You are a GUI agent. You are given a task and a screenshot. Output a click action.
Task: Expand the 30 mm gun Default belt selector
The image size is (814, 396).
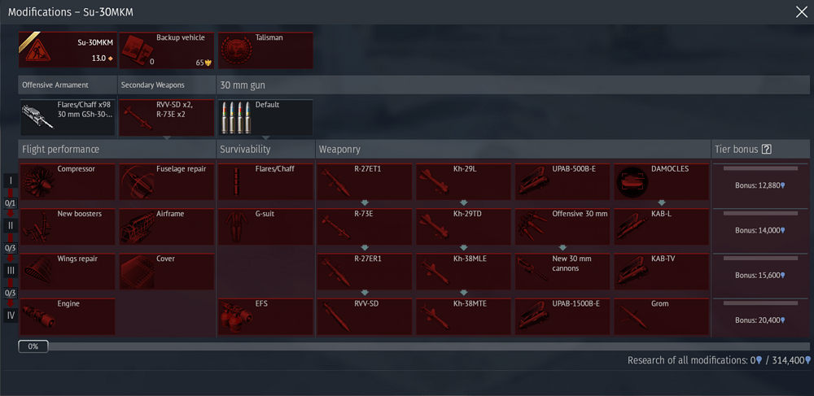(x=265, y=117)
